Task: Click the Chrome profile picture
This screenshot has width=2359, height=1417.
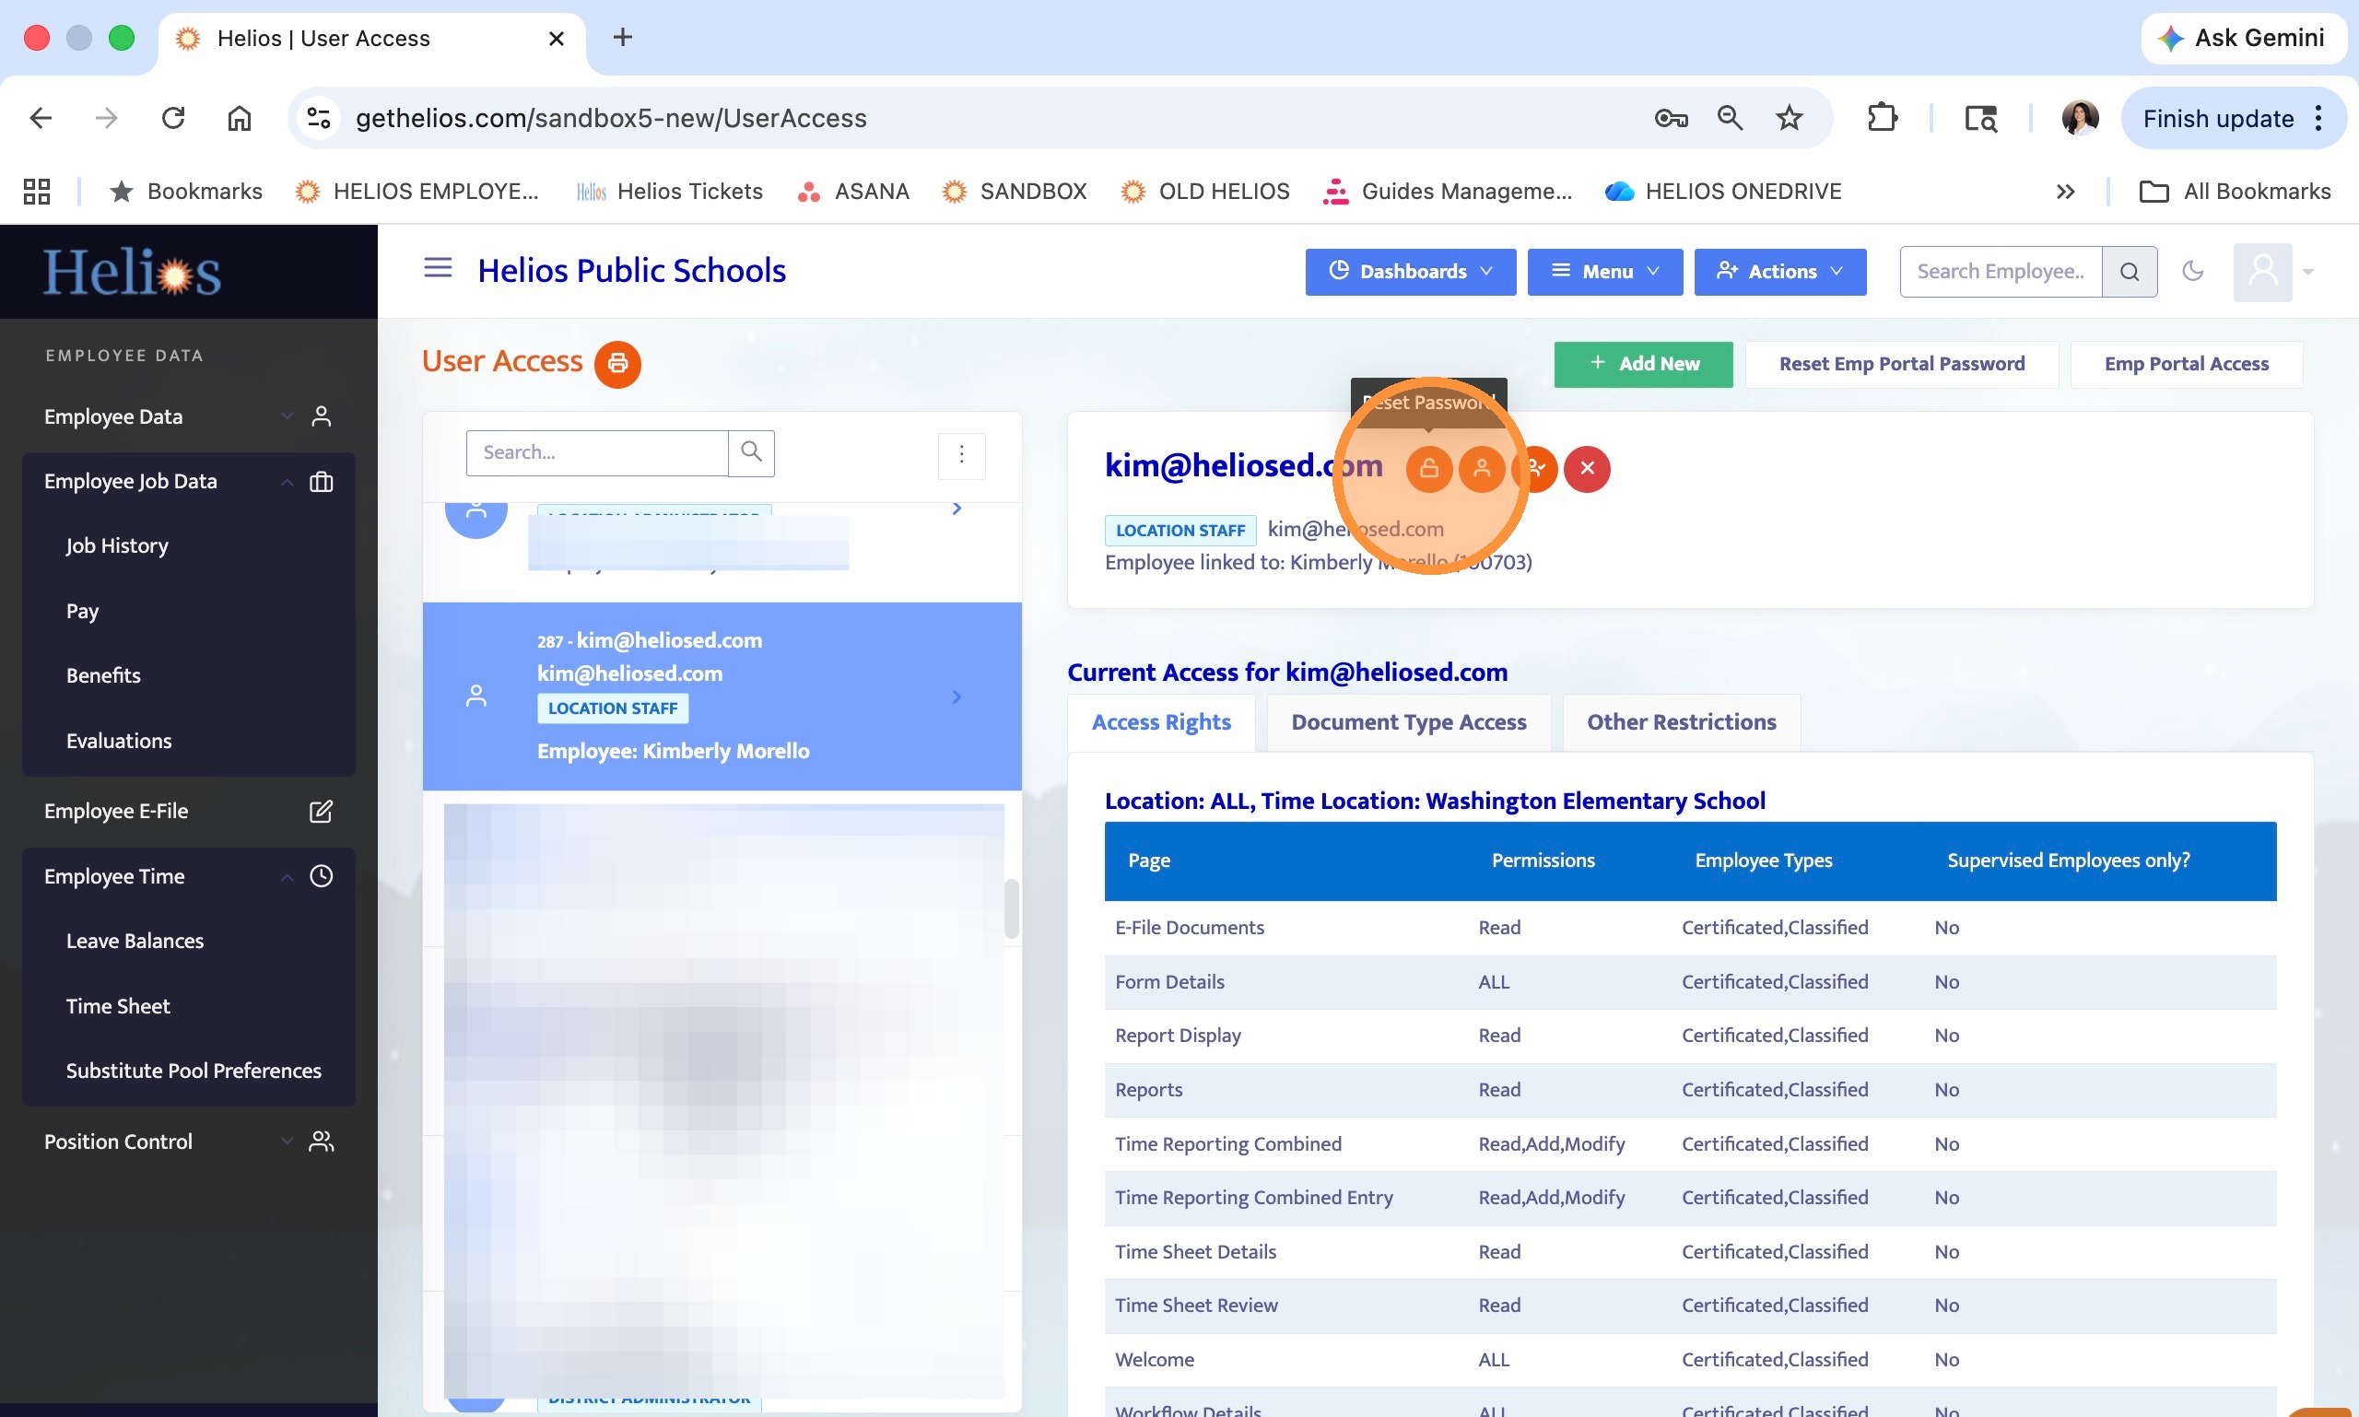Action: (x=2079, y=119)
